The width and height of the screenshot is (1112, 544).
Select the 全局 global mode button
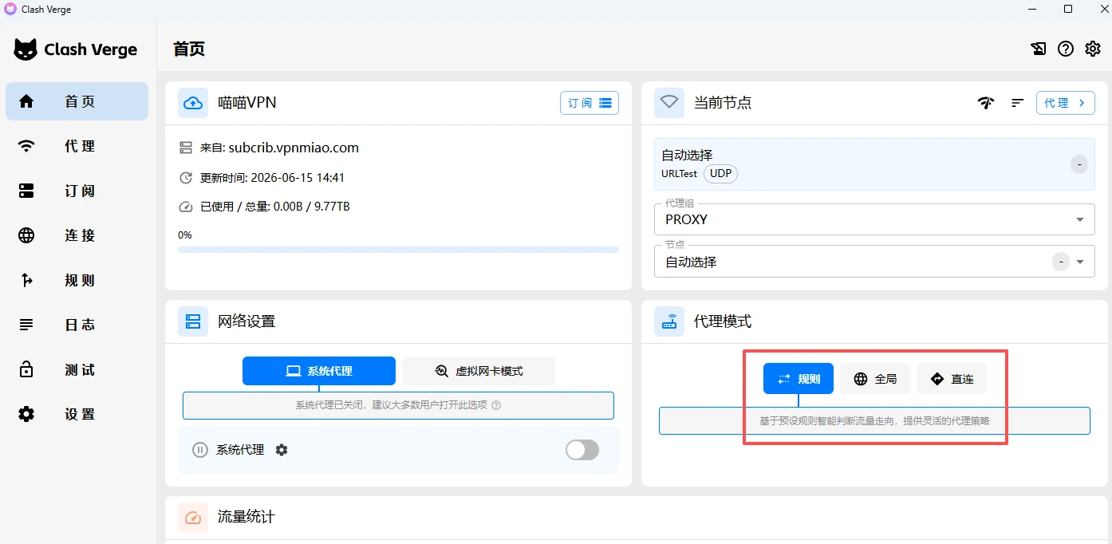coord(875,379)
